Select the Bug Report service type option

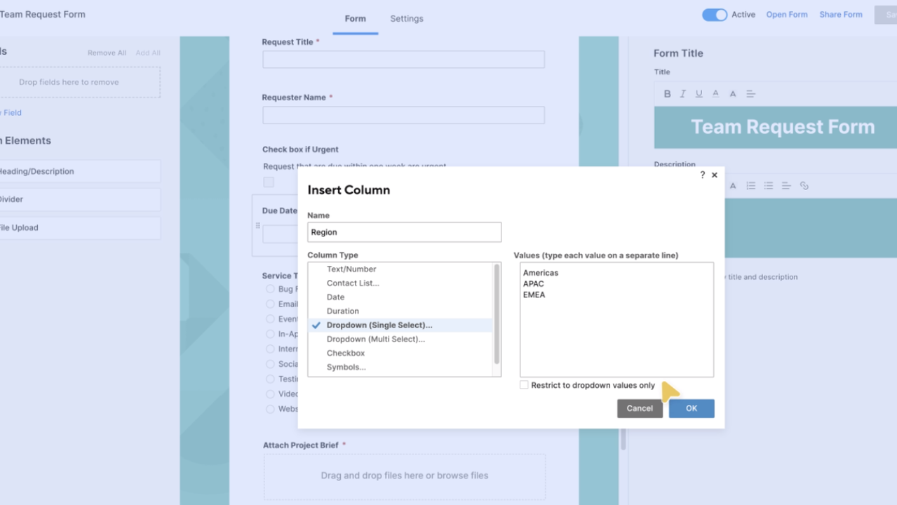[270, 289]
